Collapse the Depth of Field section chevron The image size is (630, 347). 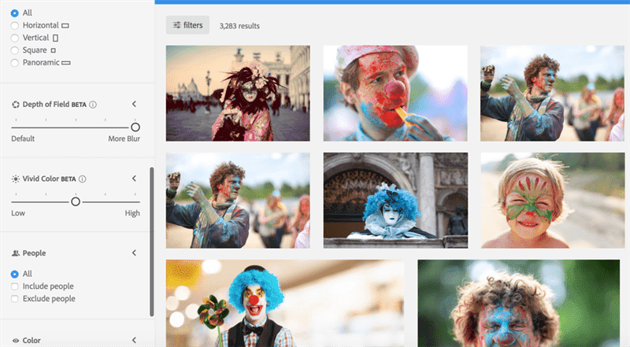tap(134, 104)
